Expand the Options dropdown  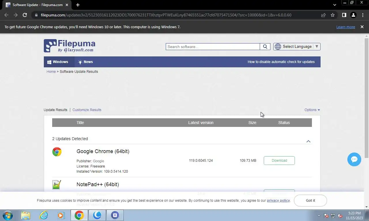coord(312,110)
